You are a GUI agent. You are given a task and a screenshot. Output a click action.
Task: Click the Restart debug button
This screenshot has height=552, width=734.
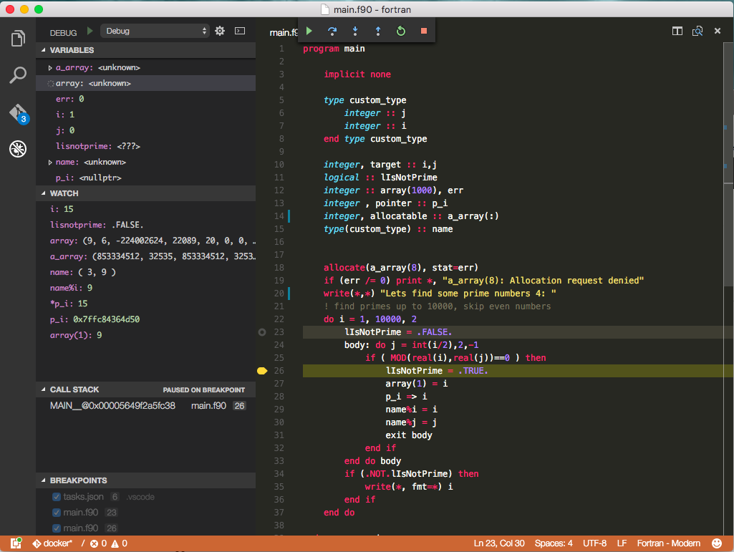[x=401, y=31]
